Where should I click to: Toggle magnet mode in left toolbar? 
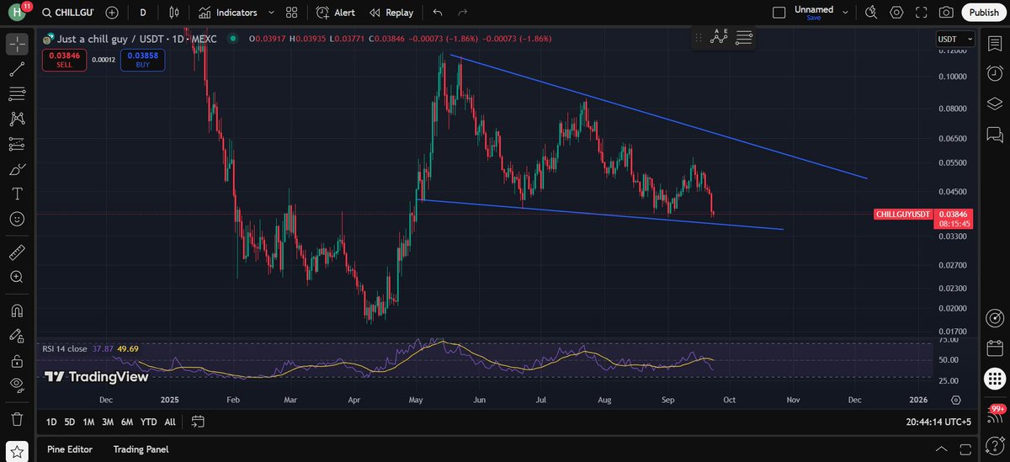pyautogui.click(x=17, y=311)
